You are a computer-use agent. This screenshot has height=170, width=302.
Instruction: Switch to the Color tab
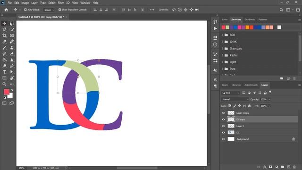point(225,19)
